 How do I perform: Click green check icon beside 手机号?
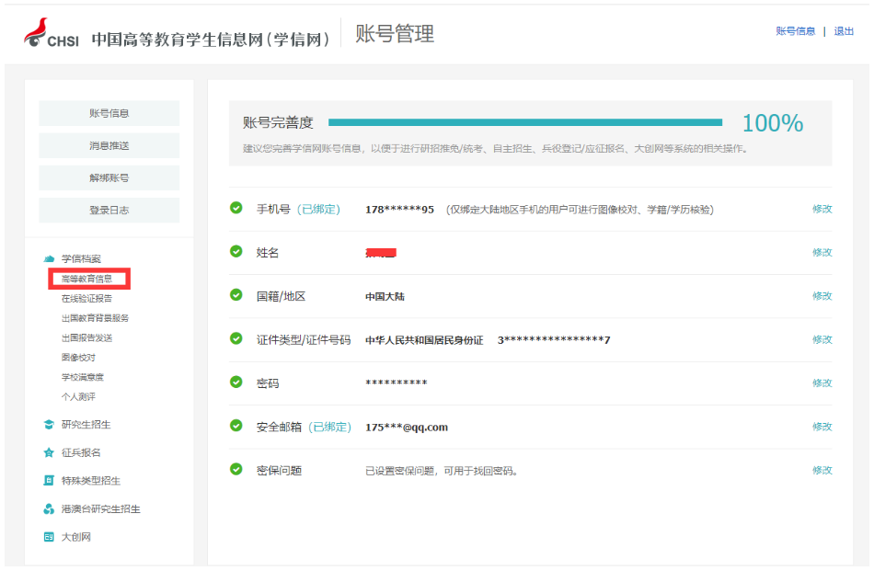tap(236, 208)
